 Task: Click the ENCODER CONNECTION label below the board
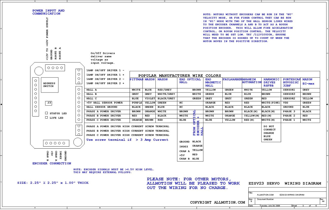[52, 164]
